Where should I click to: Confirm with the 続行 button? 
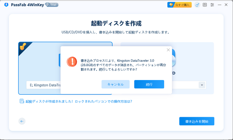pyautogui.click(x=149, y=84)
